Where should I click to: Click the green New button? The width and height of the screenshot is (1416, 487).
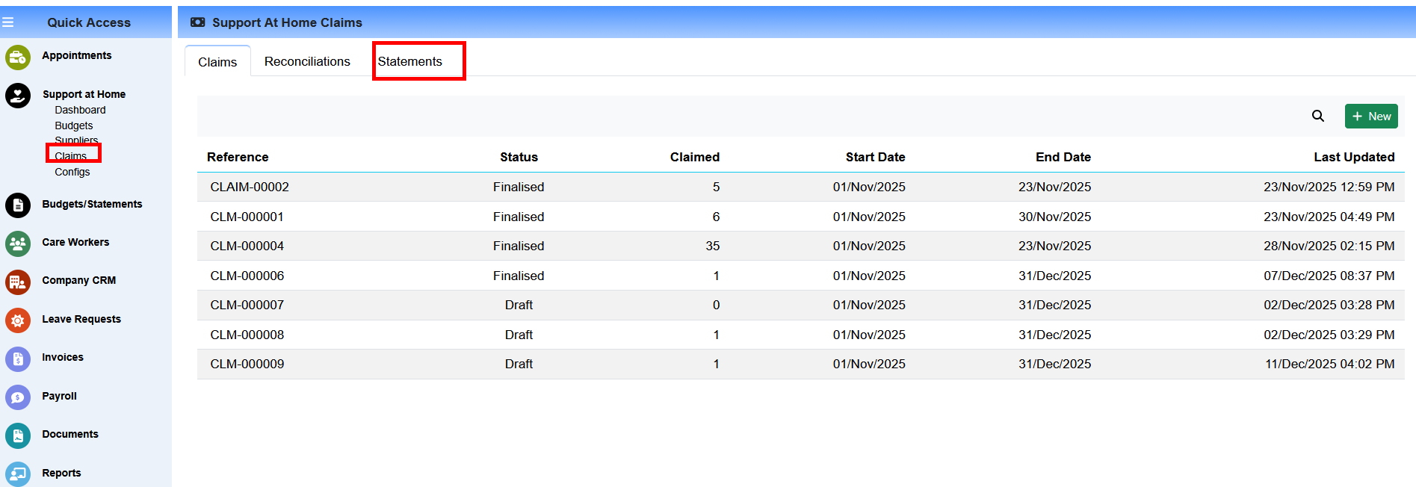click(1370, 116)
